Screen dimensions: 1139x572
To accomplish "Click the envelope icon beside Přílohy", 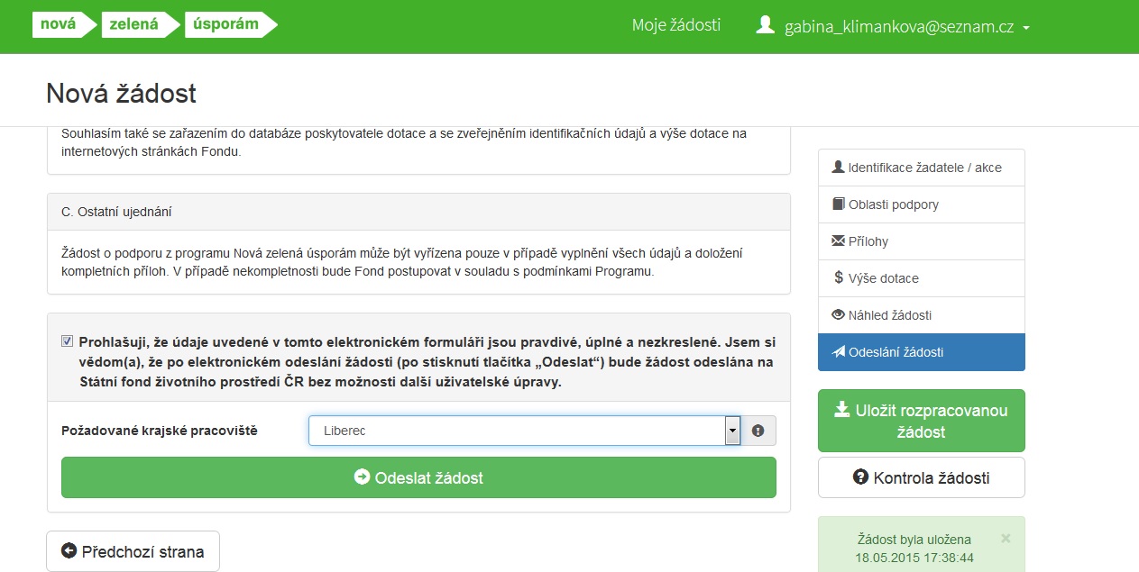I will (839, 241).
